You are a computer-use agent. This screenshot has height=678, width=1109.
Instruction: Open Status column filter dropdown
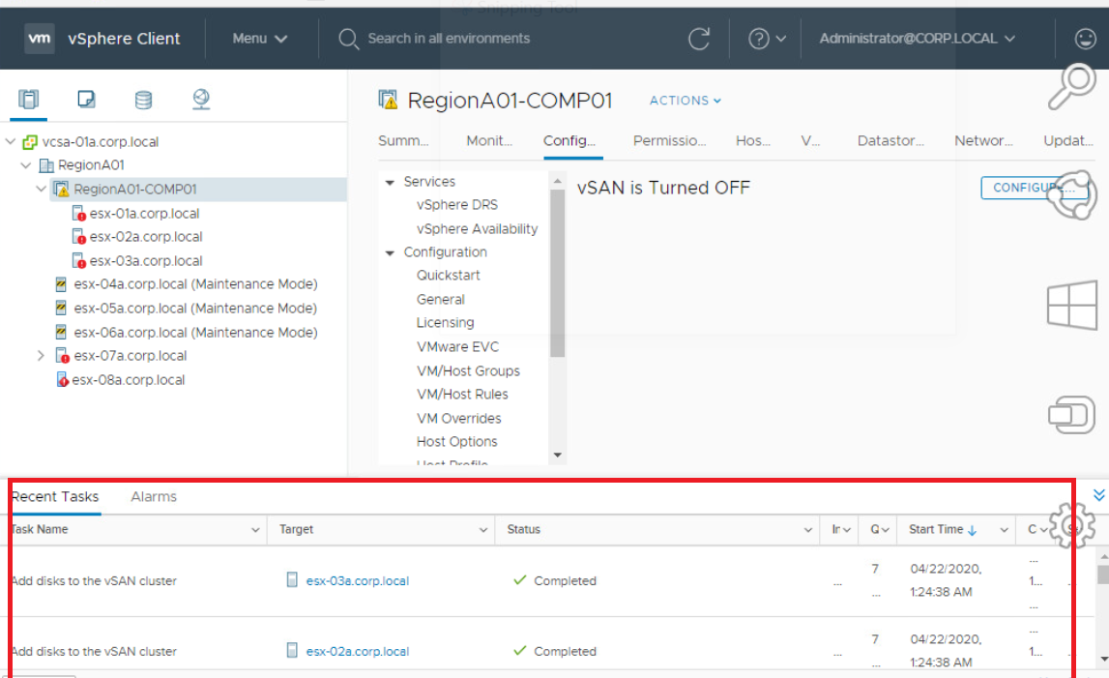coord(807,530)
